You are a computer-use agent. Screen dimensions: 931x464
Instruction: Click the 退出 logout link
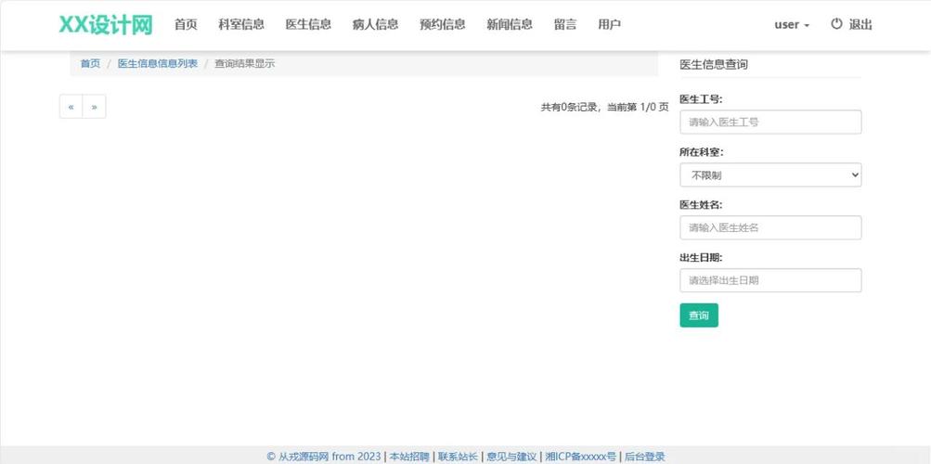(860, 24)
